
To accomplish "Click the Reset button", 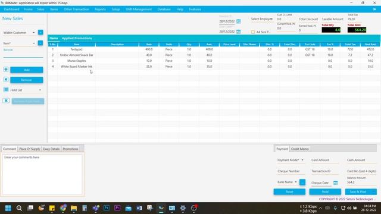I will [289, 191].
